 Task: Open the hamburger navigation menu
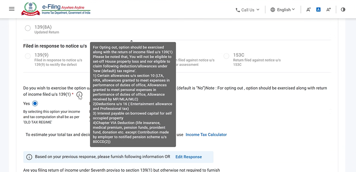tap(12, 9)
